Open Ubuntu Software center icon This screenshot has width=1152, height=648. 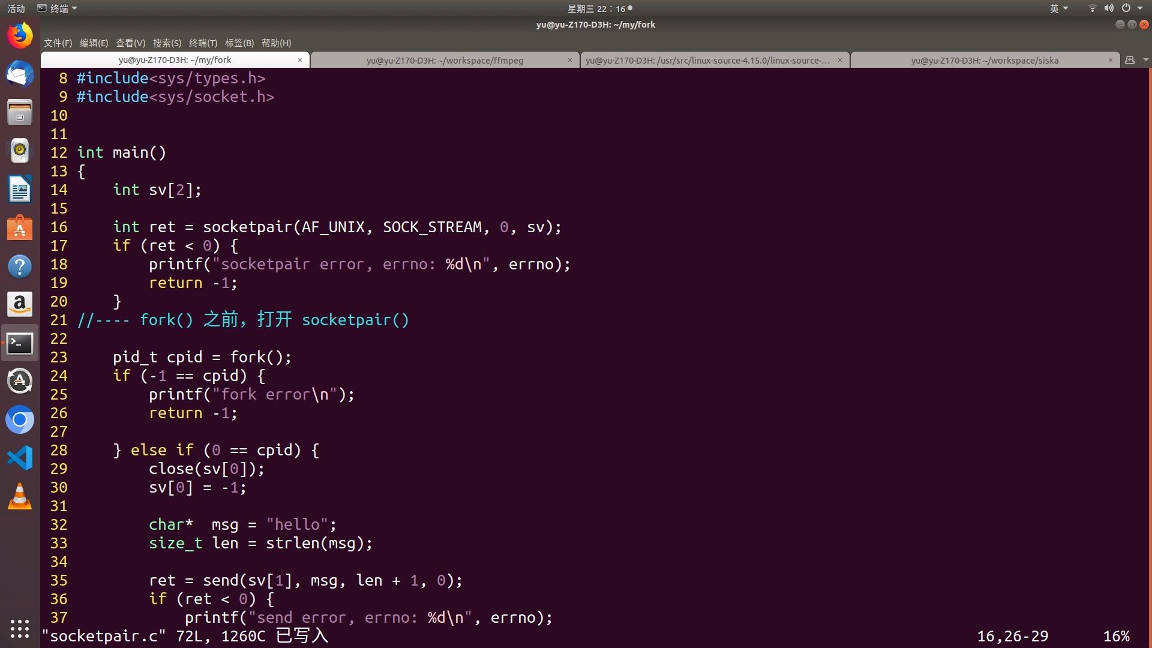point(20,228)
